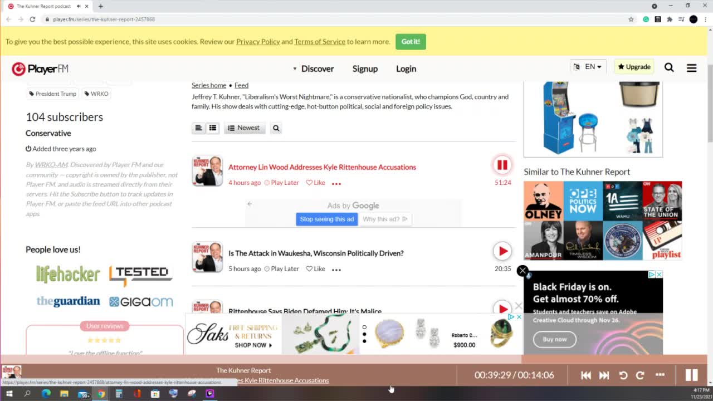Select the WRKO tag

(96, 94)
